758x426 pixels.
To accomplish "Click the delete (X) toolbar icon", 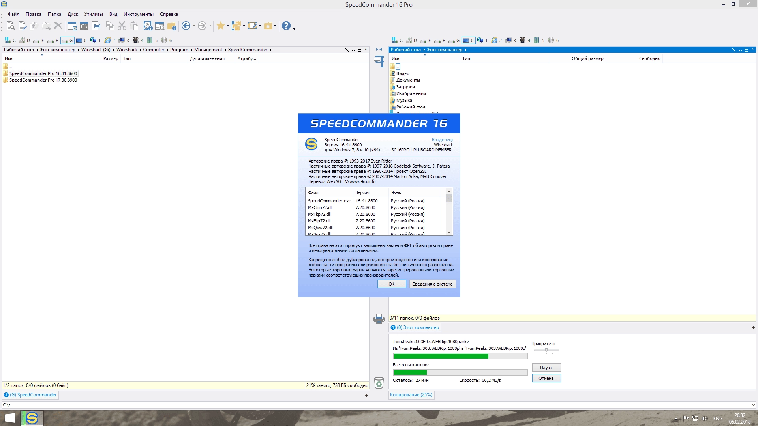I will (x=58, y=26).
